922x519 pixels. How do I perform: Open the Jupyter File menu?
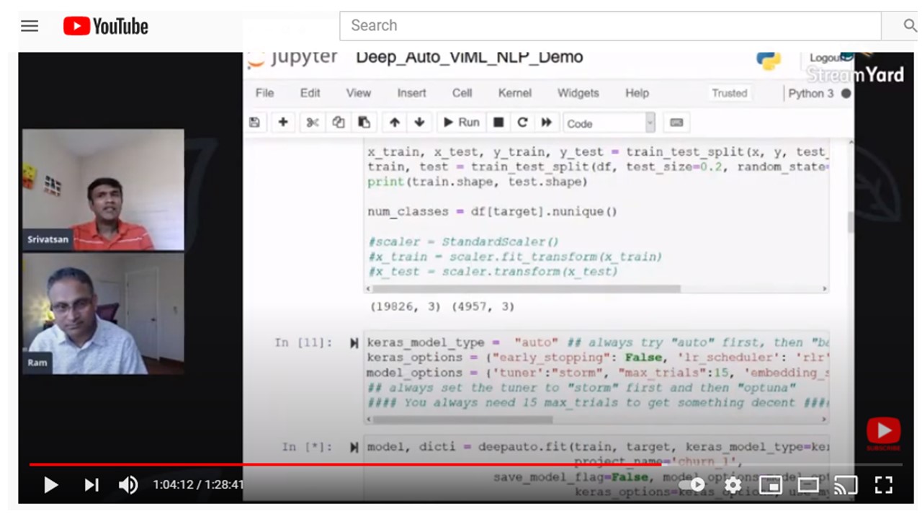click(x=264, y=93)
